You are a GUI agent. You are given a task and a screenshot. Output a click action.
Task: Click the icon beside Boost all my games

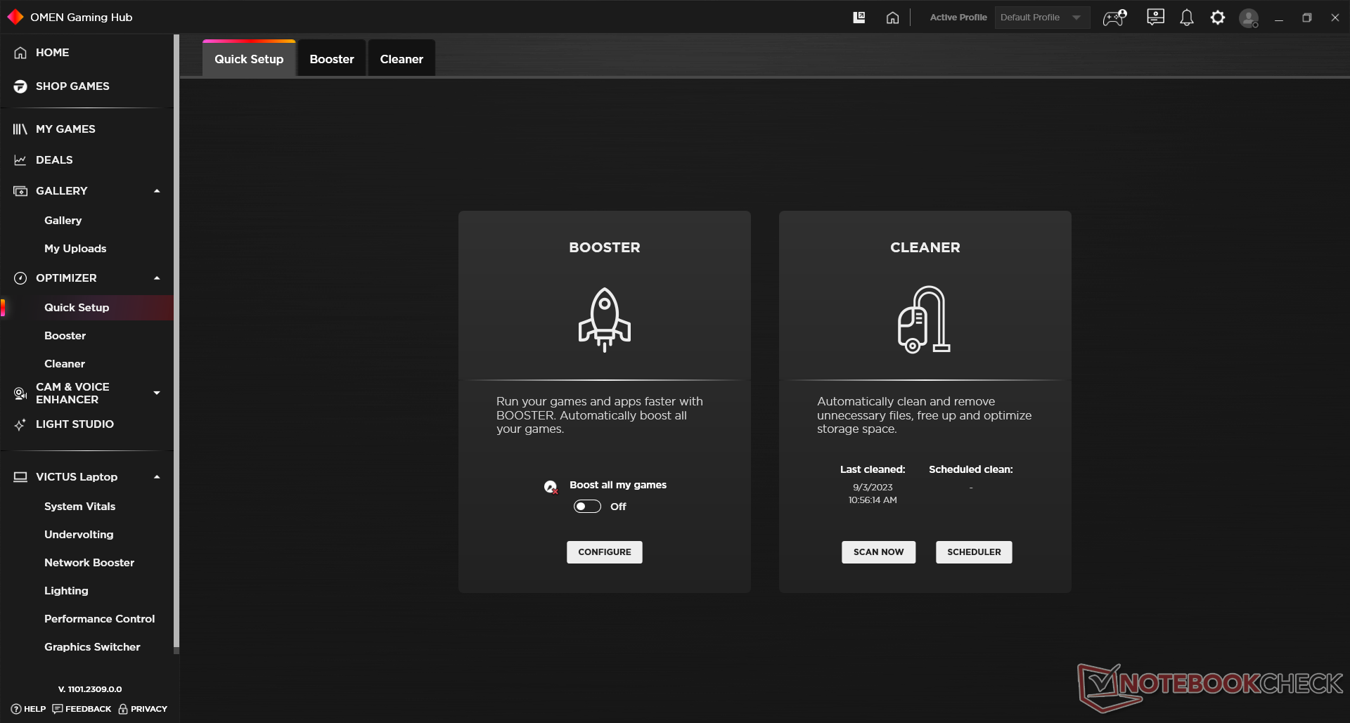point(551,487)
